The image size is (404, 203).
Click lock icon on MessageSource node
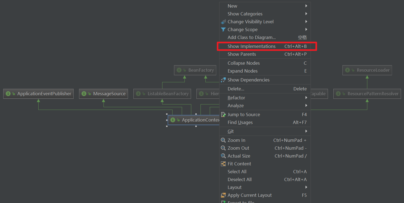pyautogui.click(x=89, y=94)
